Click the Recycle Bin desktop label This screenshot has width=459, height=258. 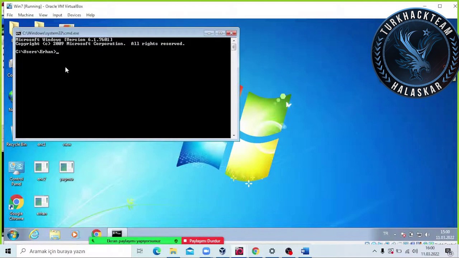[x=16, y=144]
